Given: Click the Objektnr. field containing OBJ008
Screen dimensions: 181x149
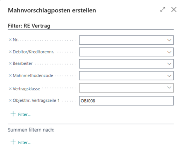Looking at the screenshot, I should (x=126, y=101).
